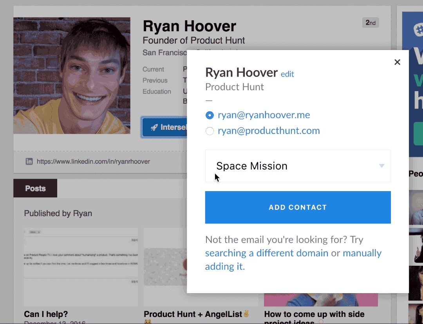Click searching a different domain link
The width and height of the screenshot is (423, 324).
coord(267,253)
